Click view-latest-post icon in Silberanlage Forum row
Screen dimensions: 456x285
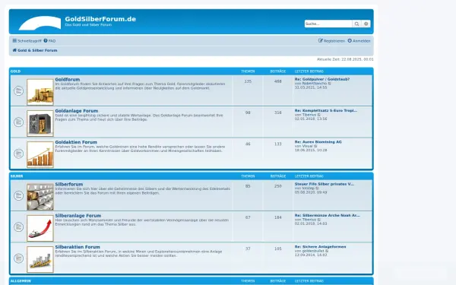coord(318,220)
